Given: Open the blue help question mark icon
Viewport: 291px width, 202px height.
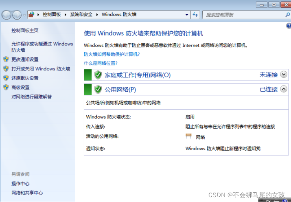Looking at the screenshot, I should click(289, 26).
